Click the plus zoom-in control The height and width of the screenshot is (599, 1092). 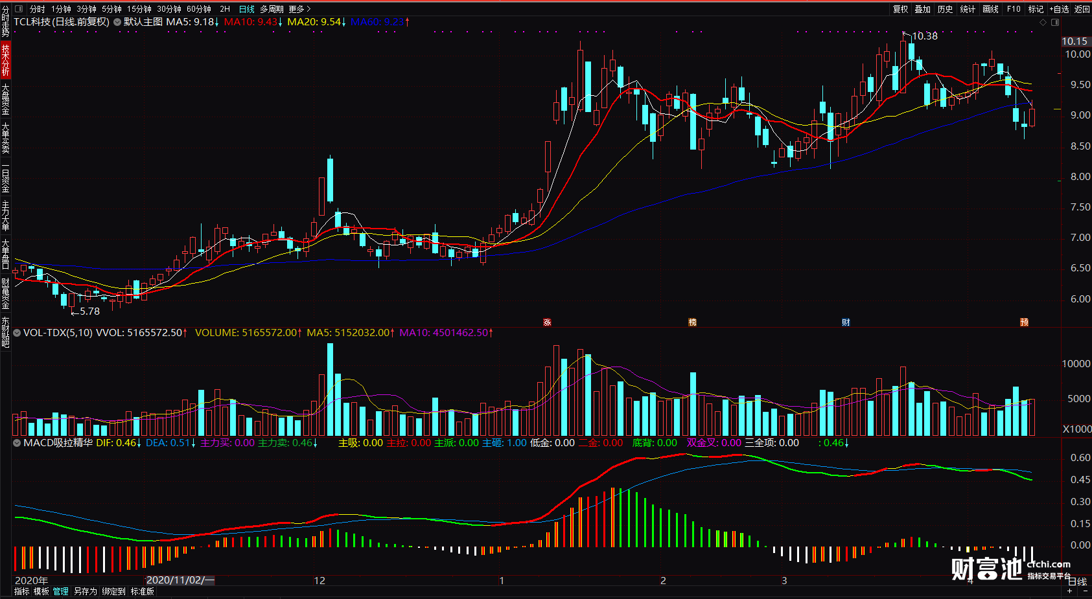click(1069, 591)
